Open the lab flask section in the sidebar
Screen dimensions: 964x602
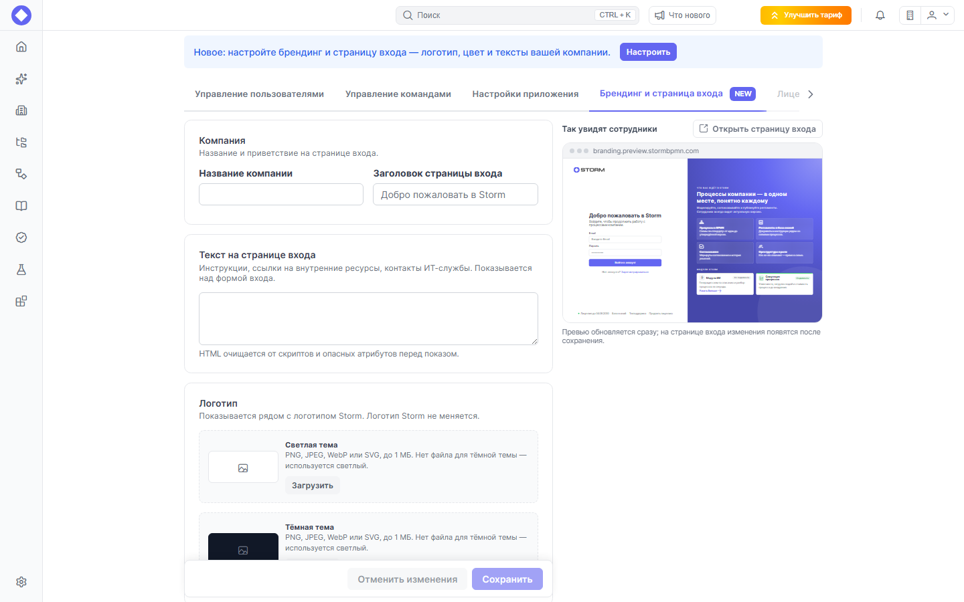(x=21, y=270)
